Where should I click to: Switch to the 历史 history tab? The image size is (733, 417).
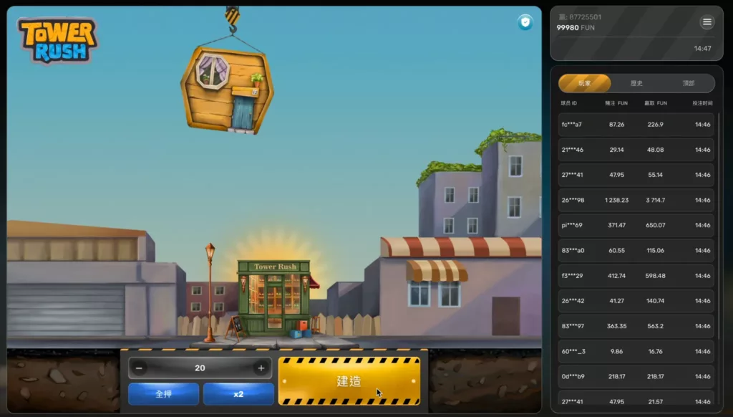[636, 83]
